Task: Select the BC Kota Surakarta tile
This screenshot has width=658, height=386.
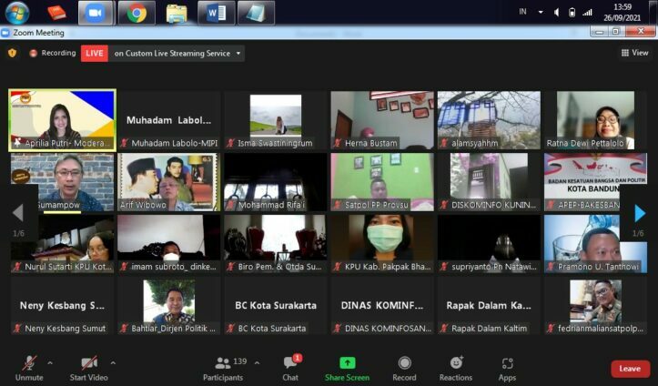Action: [275, 305]
